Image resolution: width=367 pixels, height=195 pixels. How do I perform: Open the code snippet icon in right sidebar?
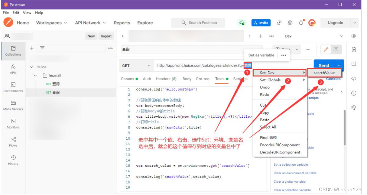pos(354,79)
